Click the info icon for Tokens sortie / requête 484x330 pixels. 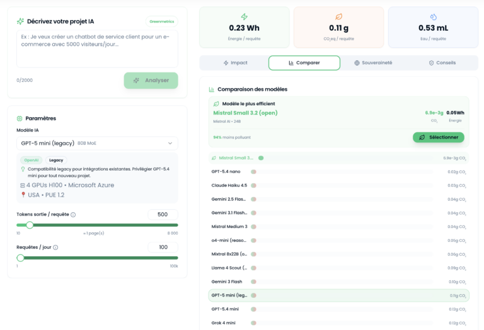click(x=73, y=215)
